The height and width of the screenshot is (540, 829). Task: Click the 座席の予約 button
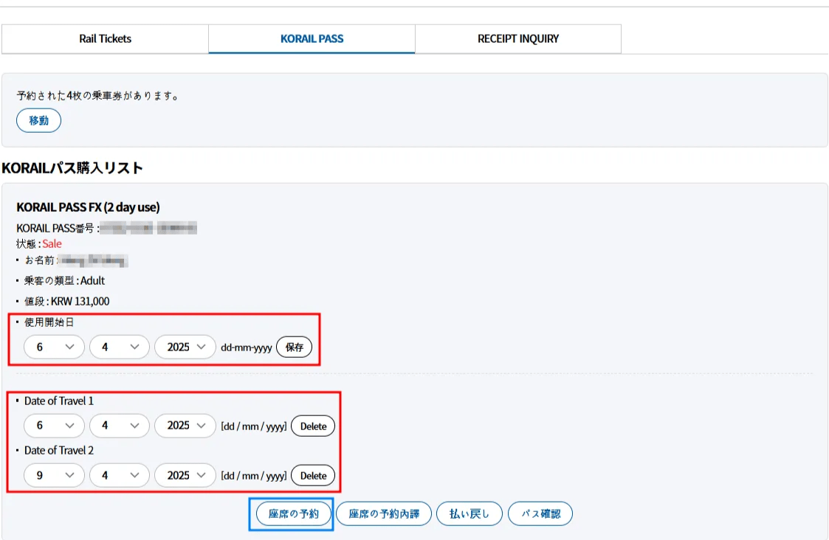click(x=293, y=514)
